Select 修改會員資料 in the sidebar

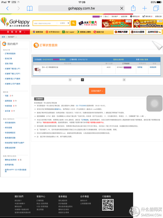[x=10, y=123]
